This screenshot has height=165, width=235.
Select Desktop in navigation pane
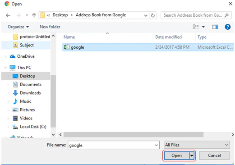(x=26, y=76)
